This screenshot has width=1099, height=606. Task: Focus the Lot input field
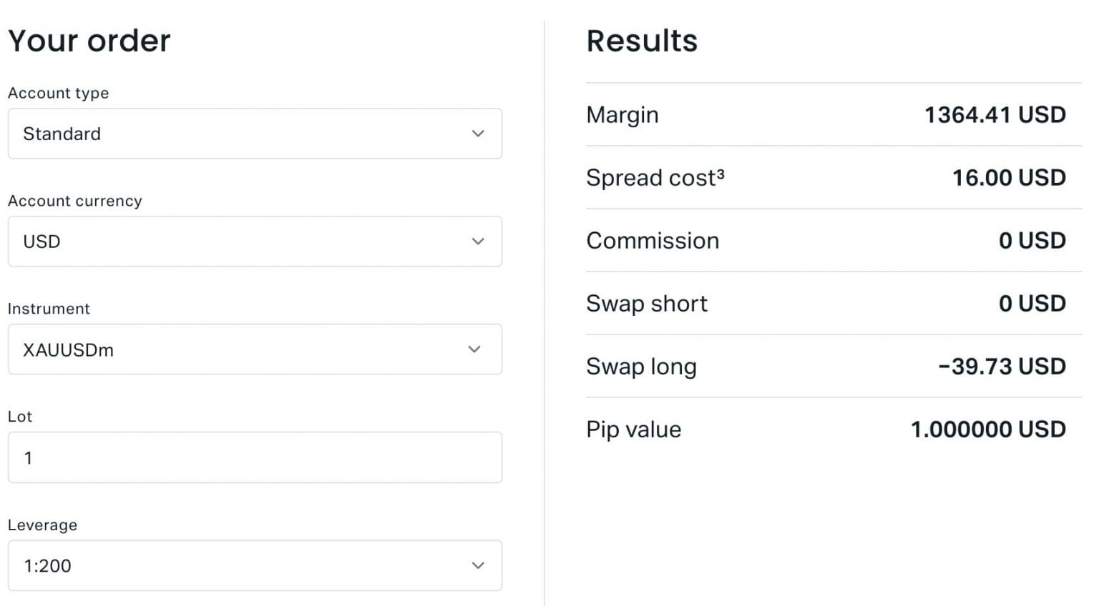[255, 457]
